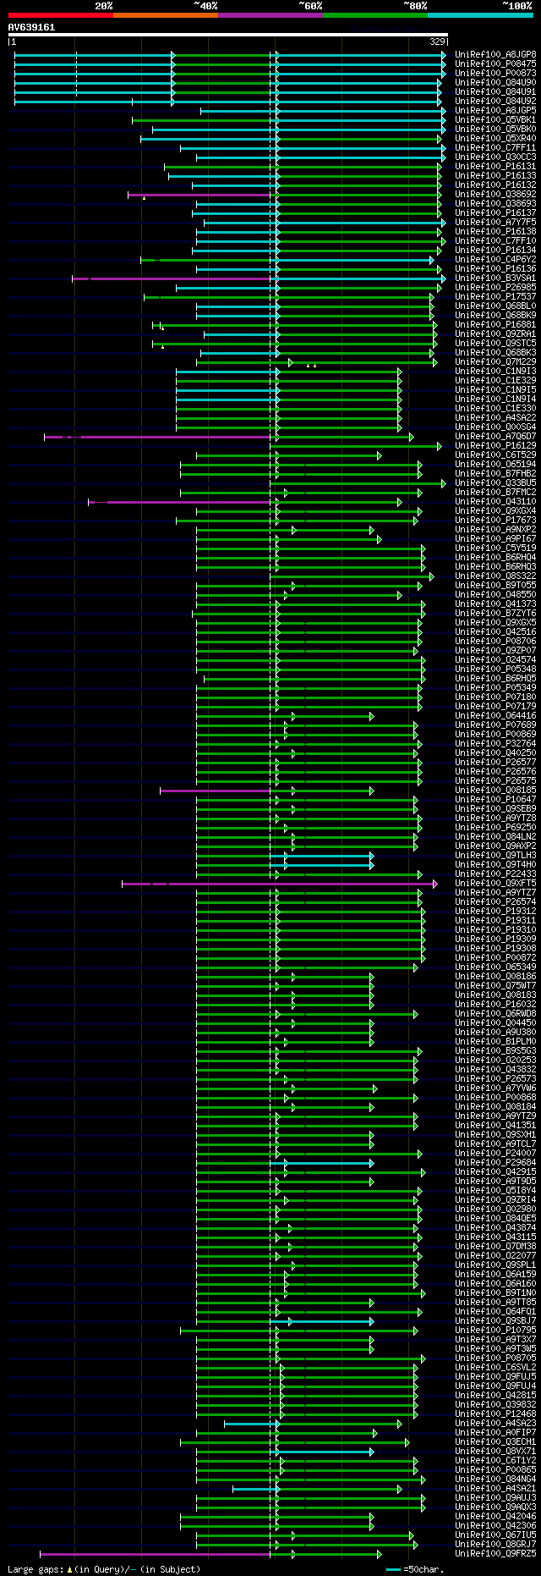Select the UniRef100_Q9FRZ5 label
The image size is (541, 1576).
click(495, 1553)
